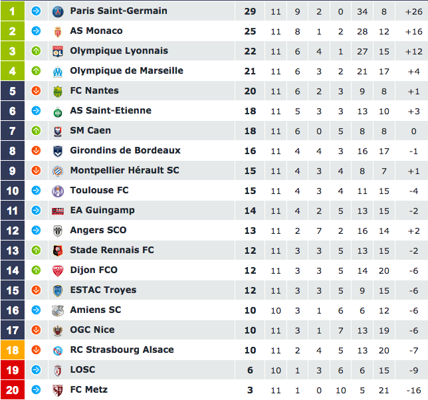428x400 pixels.
Task: Click the orange down arrow beside FC Nantes
Action: pos(36,91)
